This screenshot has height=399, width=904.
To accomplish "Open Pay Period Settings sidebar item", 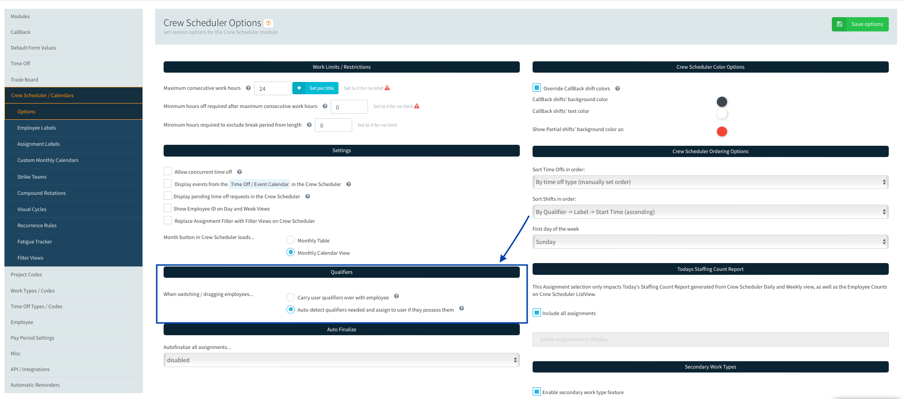I will point(74,338).
